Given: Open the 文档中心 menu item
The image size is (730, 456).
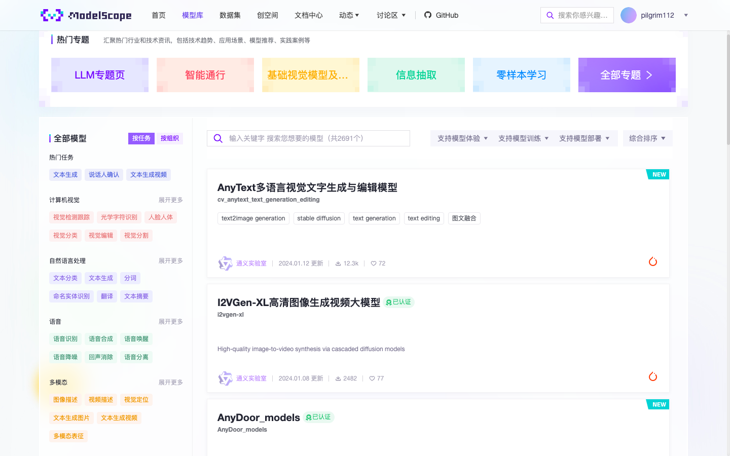Looking at the screenshot, I should (308, 15).
